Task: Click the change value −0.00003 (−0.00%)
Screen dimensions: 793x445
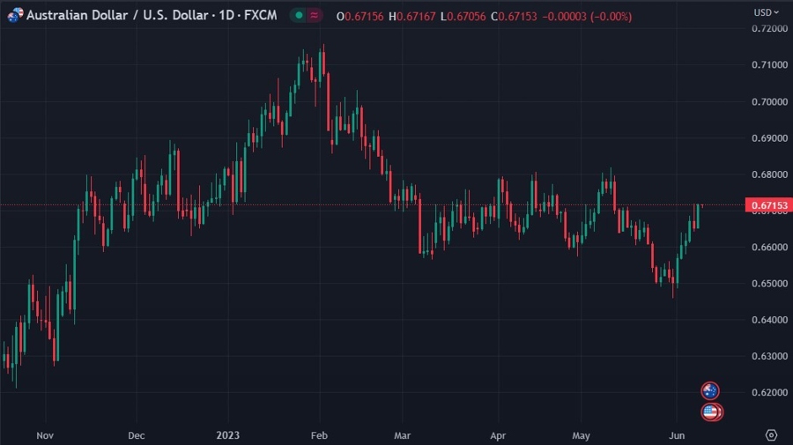Action: tap(587, 16)
